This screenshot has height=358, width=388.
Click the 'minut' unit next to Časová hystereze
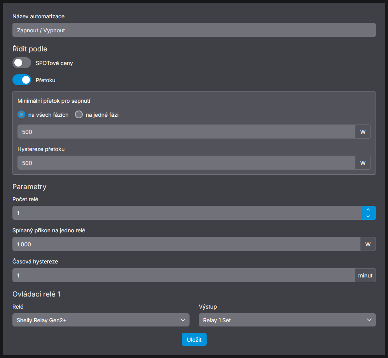click(x=365, y=275)
